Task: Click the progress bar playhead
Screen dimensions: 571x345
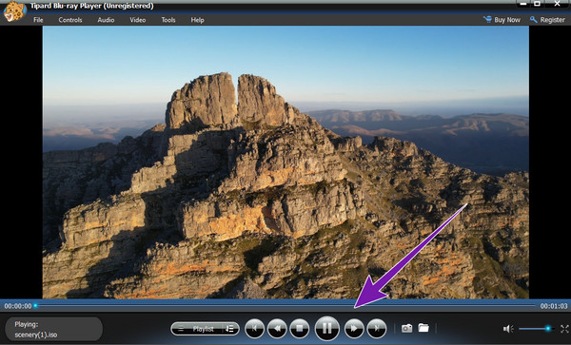Action: coord(35,306)
